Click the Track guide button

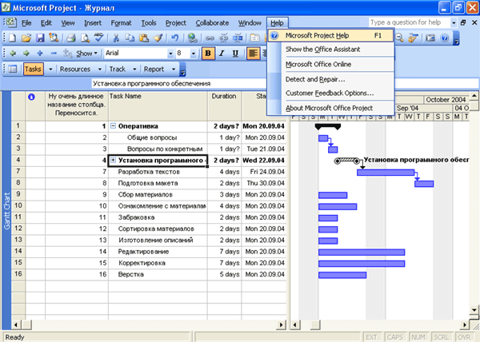click(118, 69)
